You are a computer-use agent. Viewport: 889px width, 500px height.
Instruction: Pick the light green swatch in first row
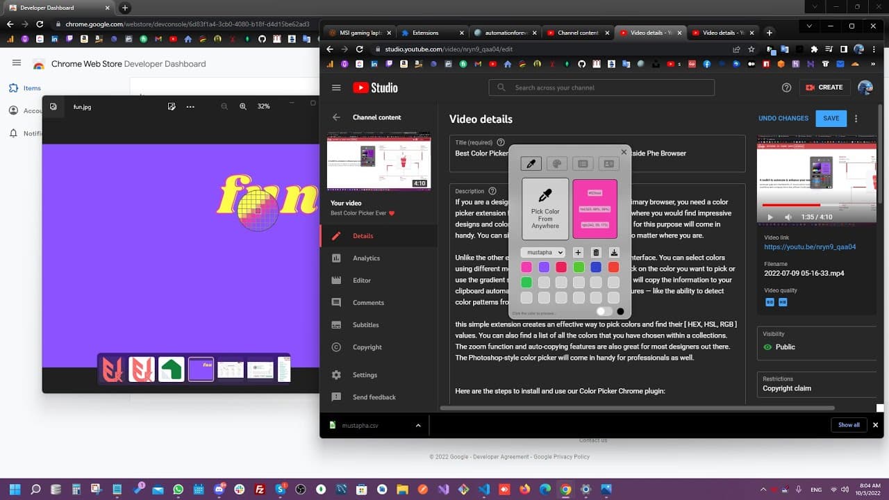click(579, 267)
